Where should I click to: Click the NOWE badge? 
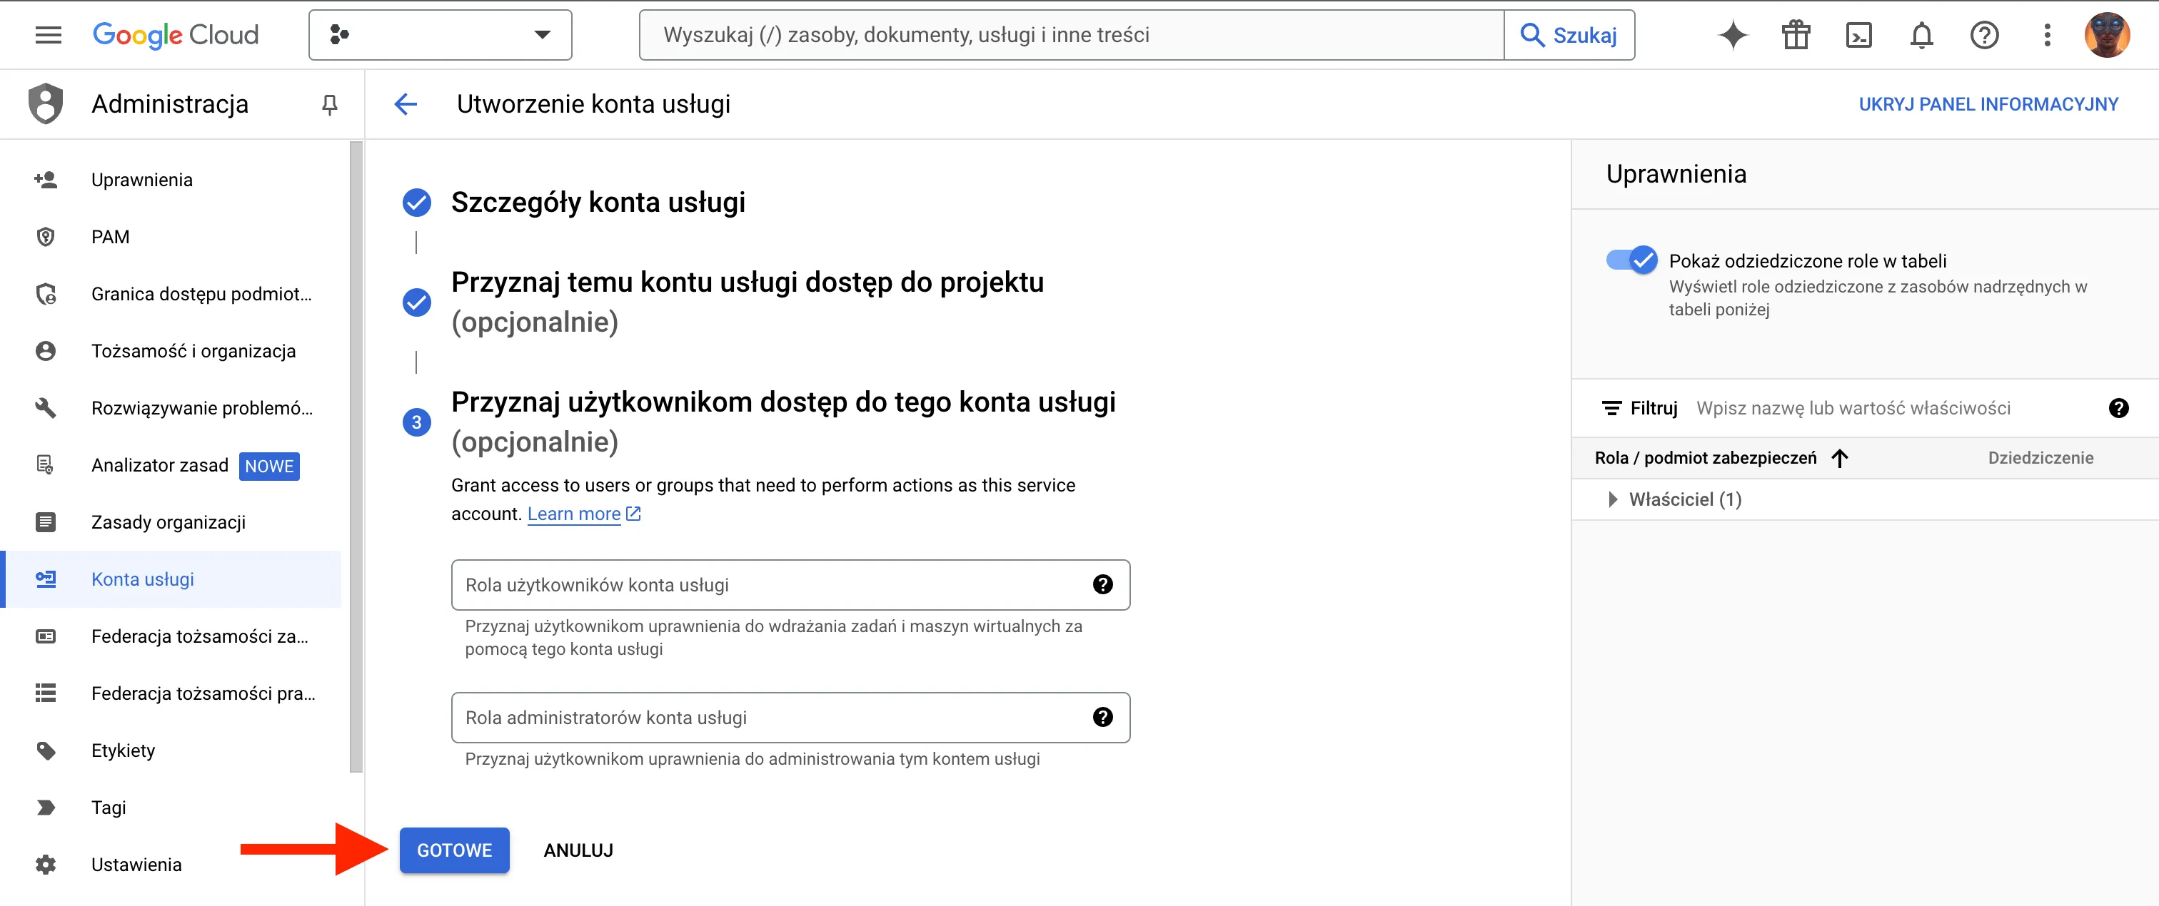point(269,466)
